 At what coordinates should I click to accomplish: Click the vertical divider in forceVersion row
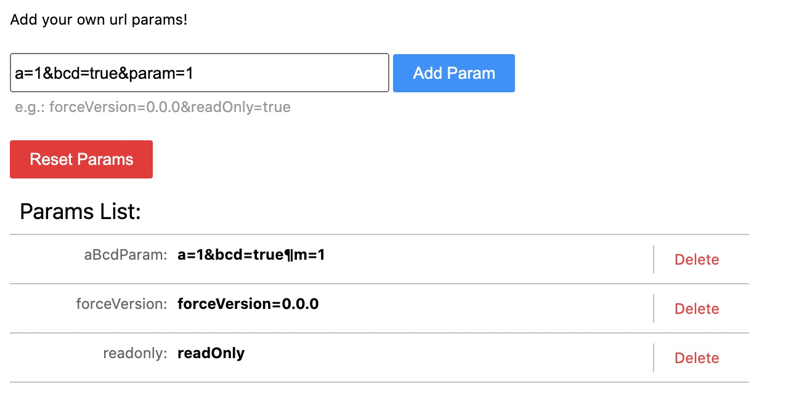[x=654, y=308]
